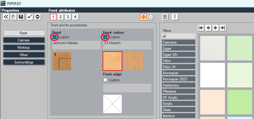
Task: Apply changes with the checkmark icon
Action: (30, 17)
